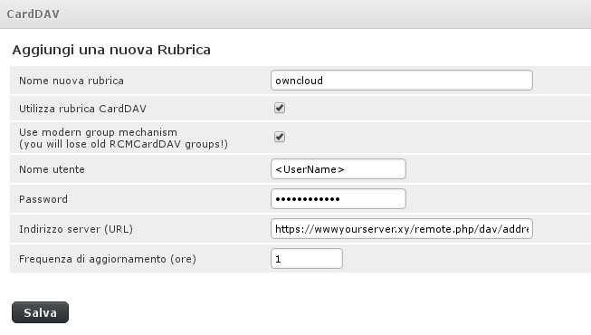This screenshot has height=335, width=591.
Task: Select the Indirizzo server URL input box
Action: click(402, 228)
